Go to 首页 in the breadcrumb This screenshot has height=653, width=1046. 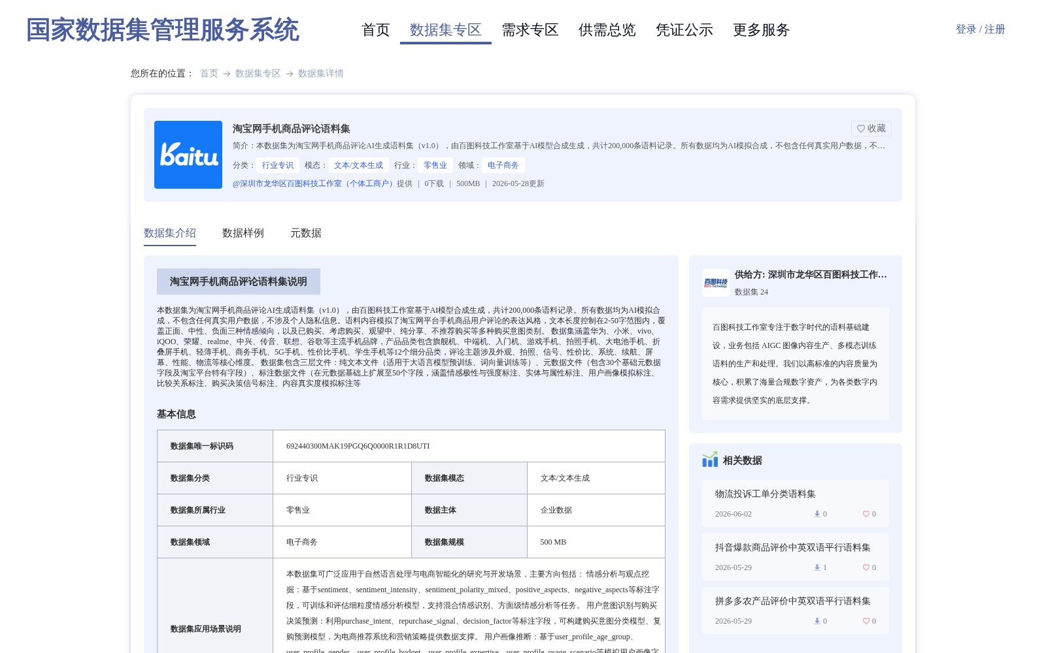click(x=209, y=73)
